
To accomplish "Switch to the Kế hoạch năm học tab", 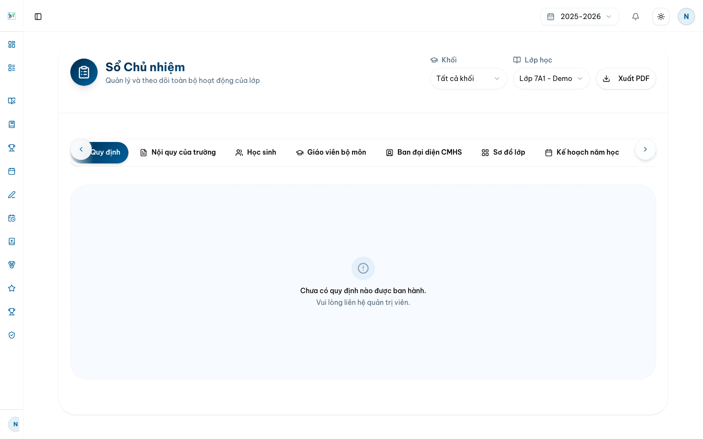I will click(x=582, y=153).
